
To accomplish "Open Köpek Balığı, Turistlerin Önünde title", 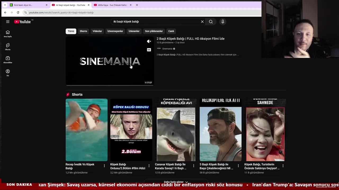I will pyautogui.click(x=262, y=166).
